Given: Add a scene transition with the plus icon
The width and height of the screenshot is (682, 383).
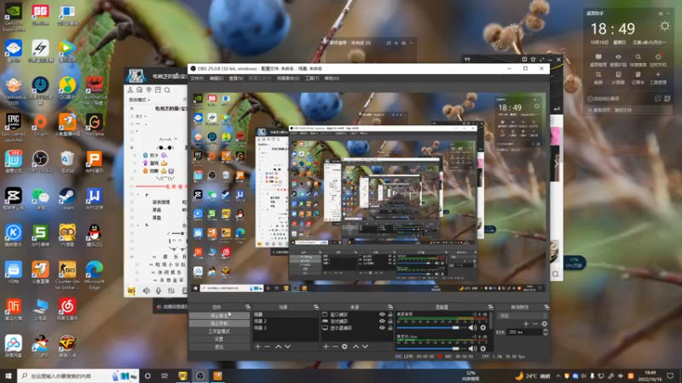Looking at the screenshot, I should 526,324.
